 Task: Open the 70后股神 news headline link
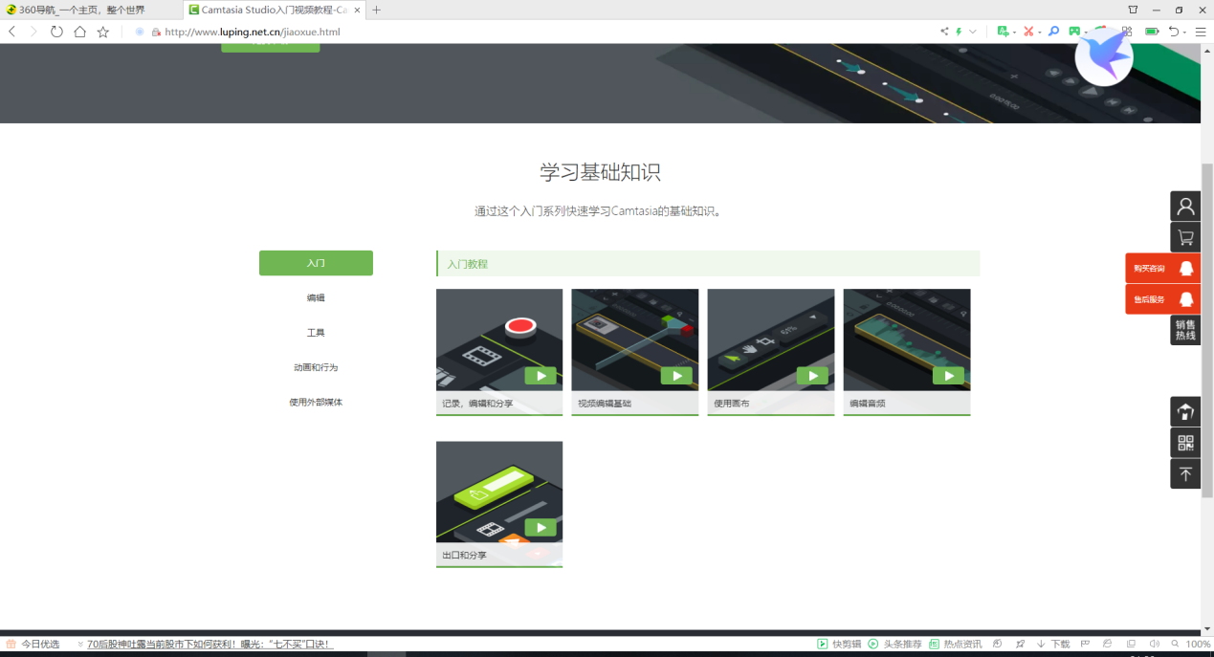(210, 645)
